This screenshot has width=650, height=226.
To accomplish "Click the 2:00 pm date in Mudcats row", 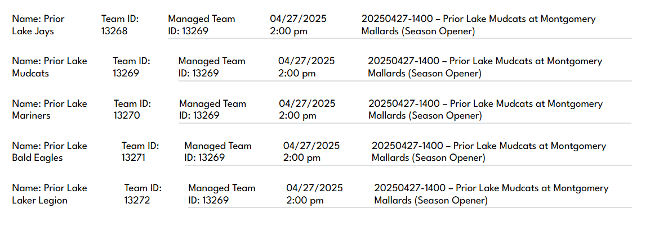I will click(x=297, y=74).
